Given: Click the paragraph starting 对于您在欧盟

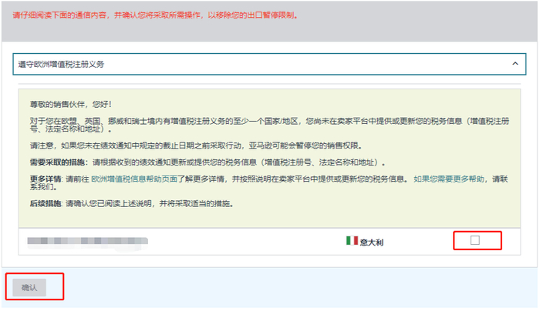Looking at the screenshot, I should pyautogui.click(x=269, y=125).
